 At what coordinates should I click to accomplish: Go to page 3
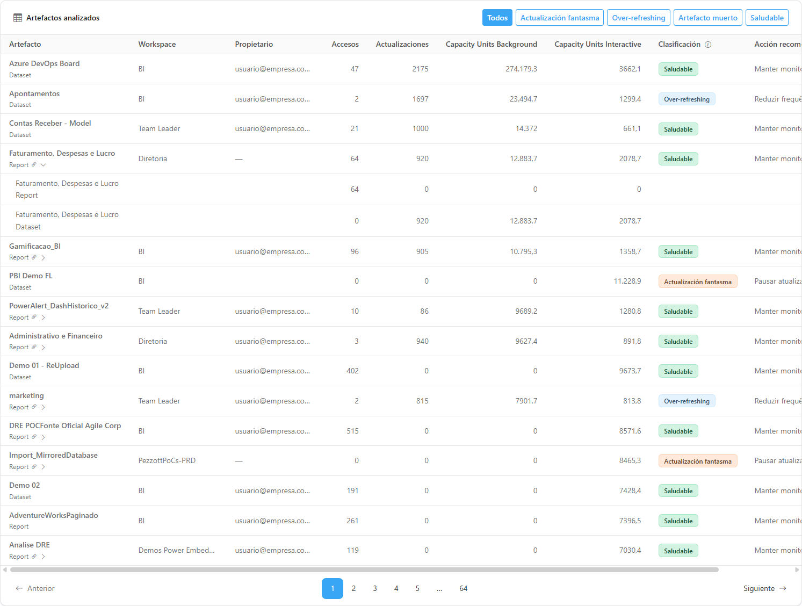[x=375, y=589]
